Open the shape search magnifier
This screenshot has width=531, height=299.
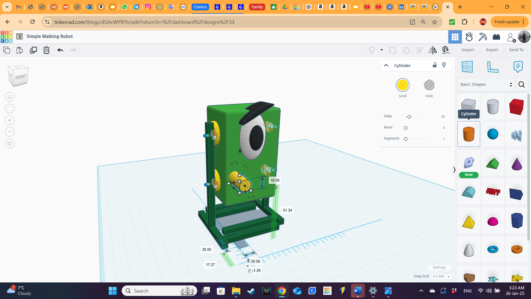pyautogui.click(x=522, y=84)
